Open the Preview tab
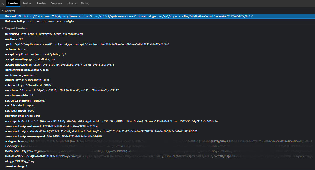The height and width of the screenshot is (170, 315). 41,3
